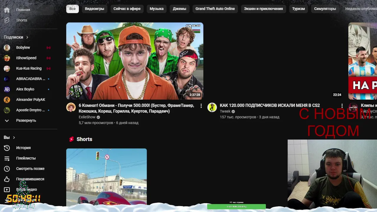Image resolution: width=377 pixels, height=212 pixels.
Task: Click the Понравившиеся thumbs-up icon
Action: [7, 179]
